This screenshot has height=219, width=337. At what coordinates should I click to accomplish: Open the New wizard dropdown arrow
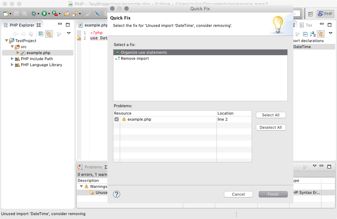tap(10, 14)
